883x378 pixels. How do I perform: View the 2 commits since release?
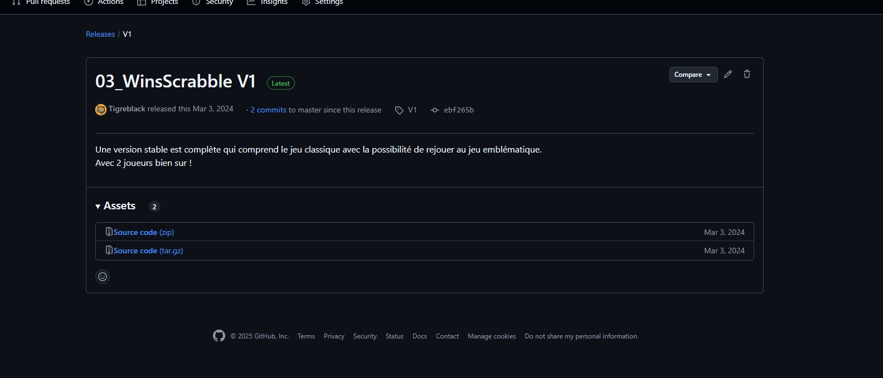tap(268, 110)
